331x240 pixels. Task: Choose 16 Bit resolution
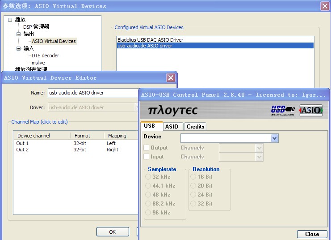(193, 177)
